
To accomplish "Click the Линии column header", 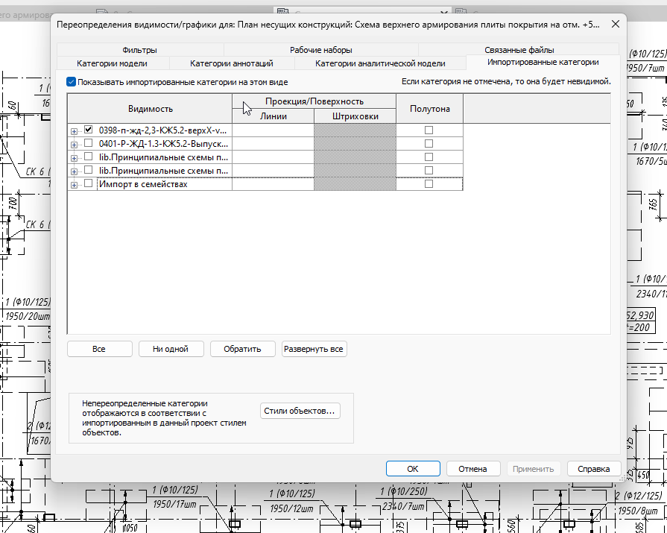I will 273,116.
